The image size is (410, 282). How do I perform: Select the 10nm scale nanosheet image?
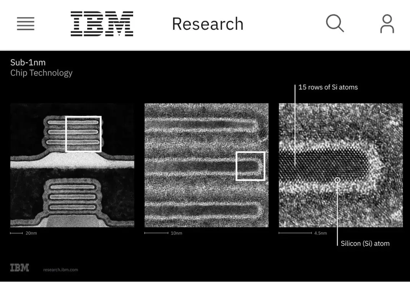click(x=207, y=165)
